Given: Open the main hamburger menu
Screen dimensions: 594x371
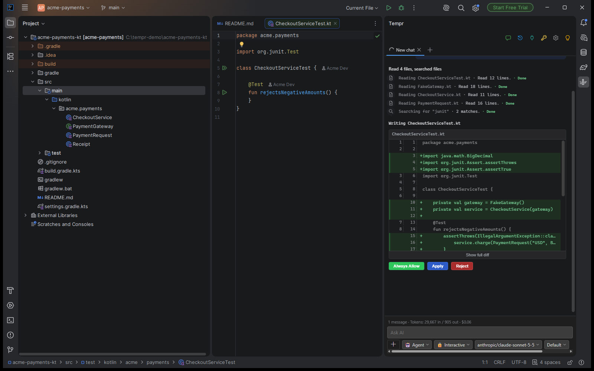Looking at the screenshot, I should tap(25, 8).
